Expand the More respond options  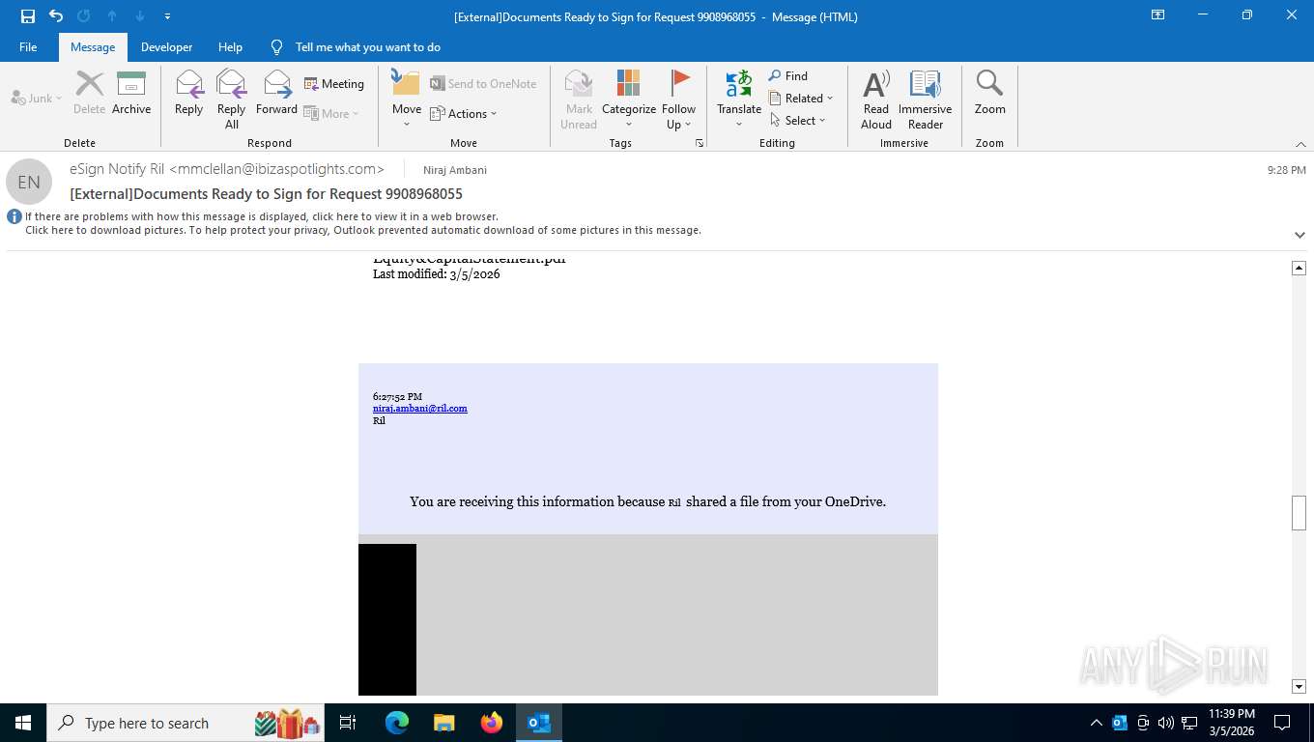pos(331,113)
